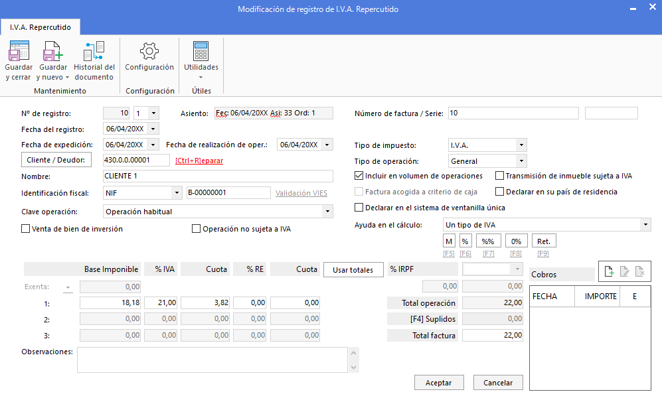Click Observaciones scroll down arrow
This screenshot has height=400, width=662.
(354, 367)
